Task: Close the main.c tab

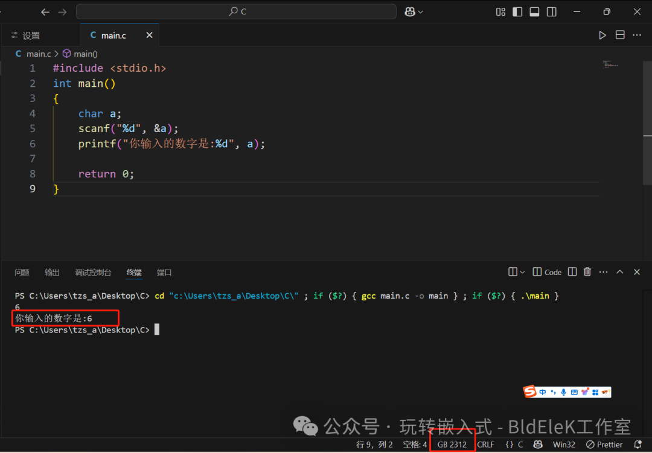Action: click(149, 36)
